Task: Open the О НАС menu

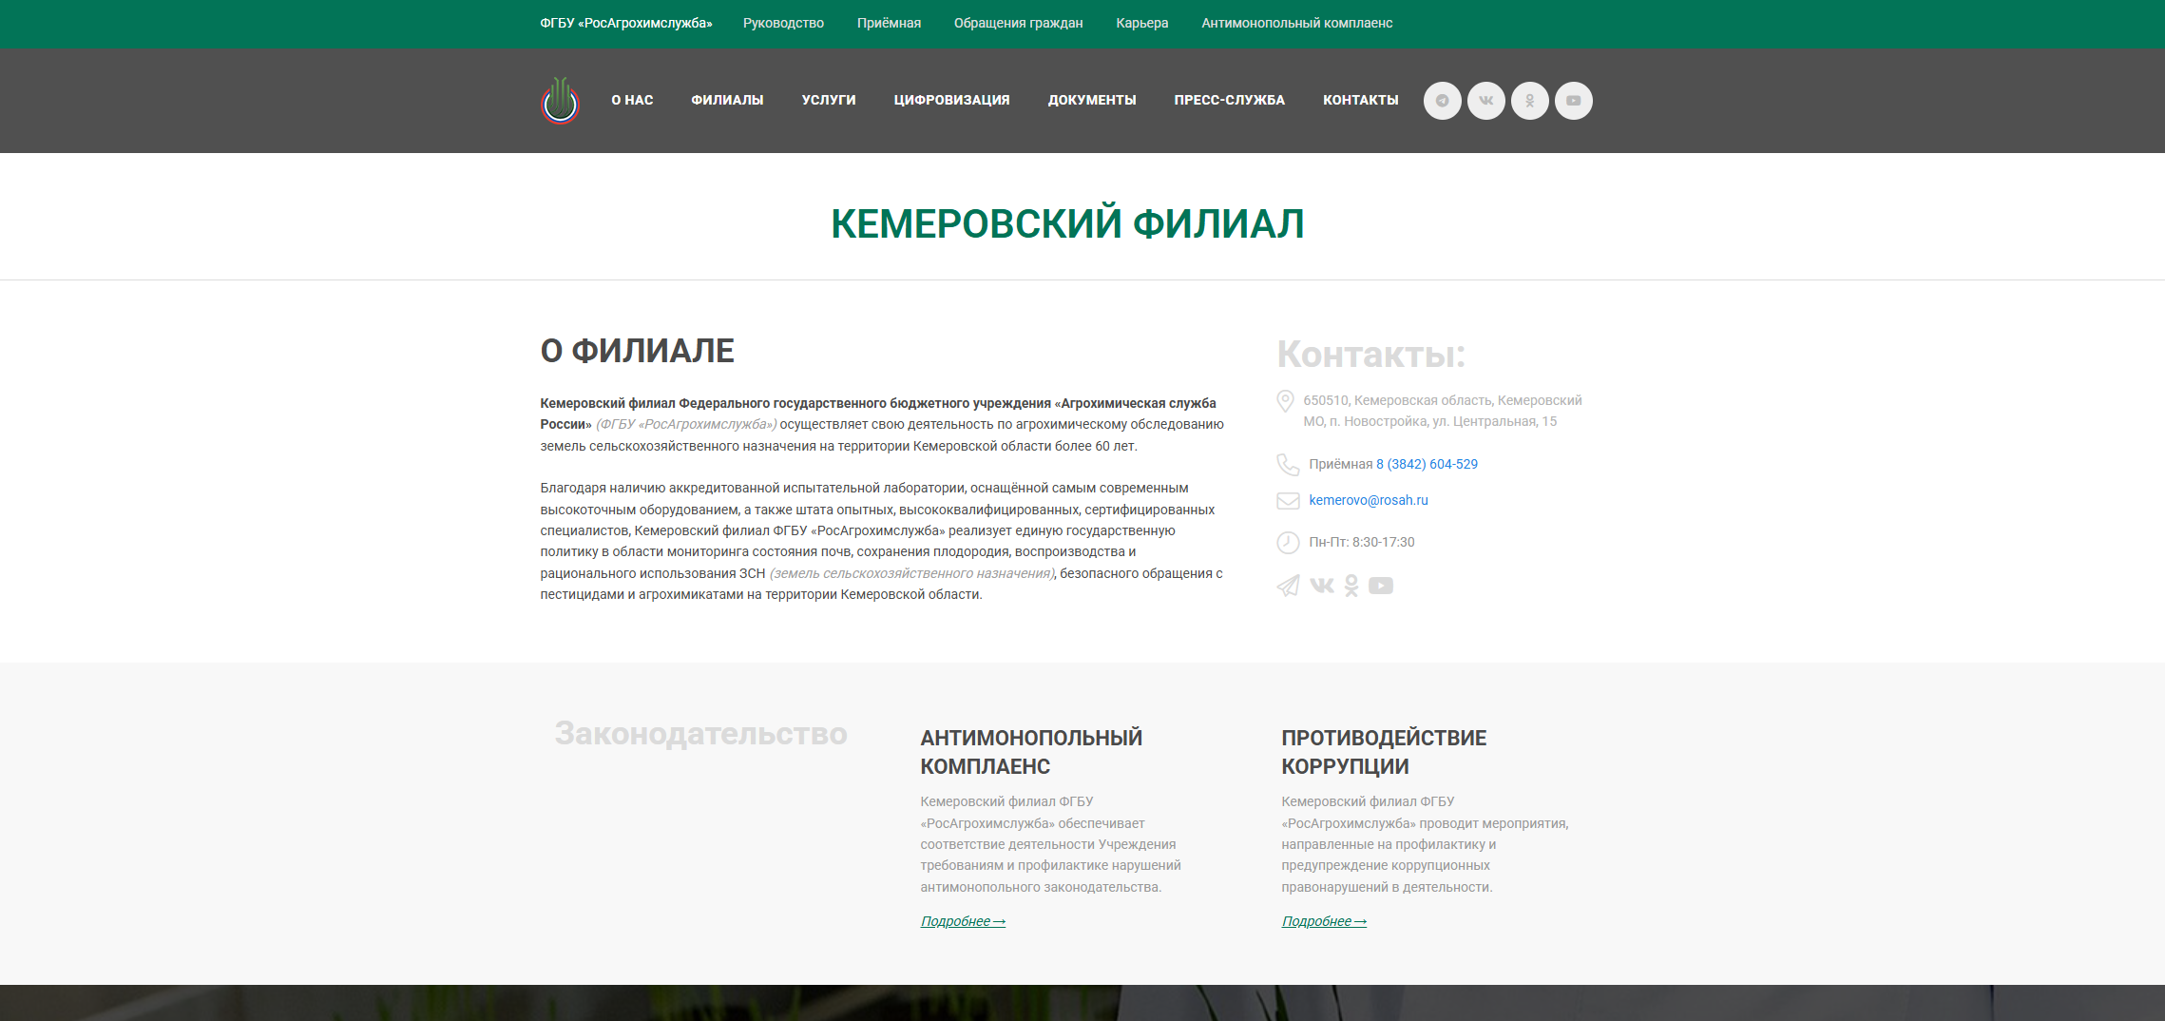Action: 632,100
